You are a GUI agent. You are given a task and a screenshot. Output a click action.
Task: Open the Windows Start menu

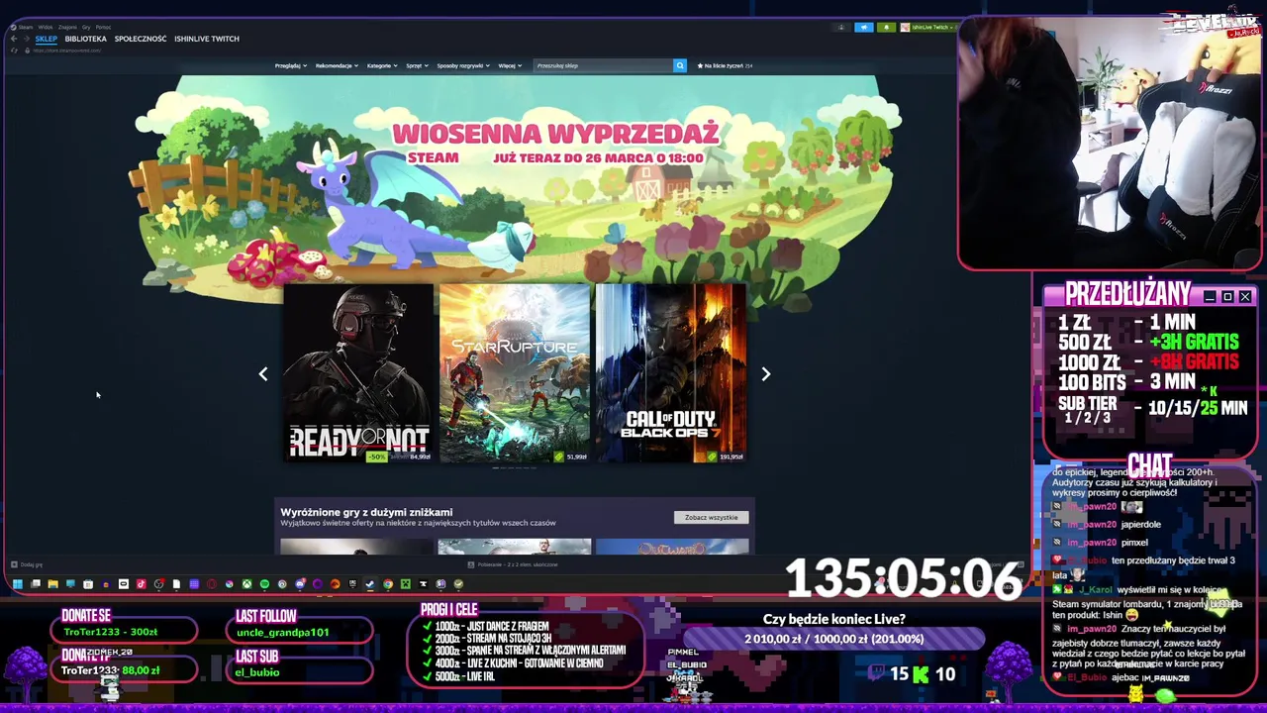coord(18,584)
